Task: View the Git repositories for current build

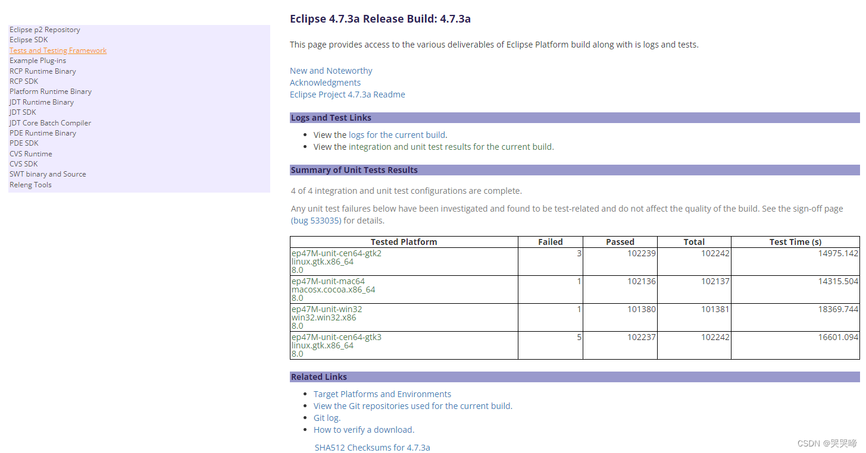Action: 412,406
